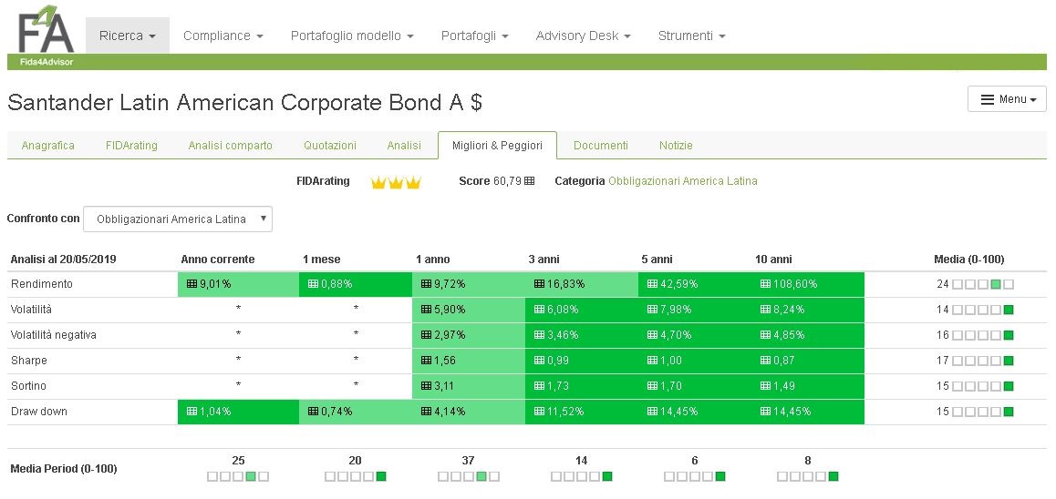
Task: Select the Migliori & Peggiori tab
Action: click(x=498, y=146)
